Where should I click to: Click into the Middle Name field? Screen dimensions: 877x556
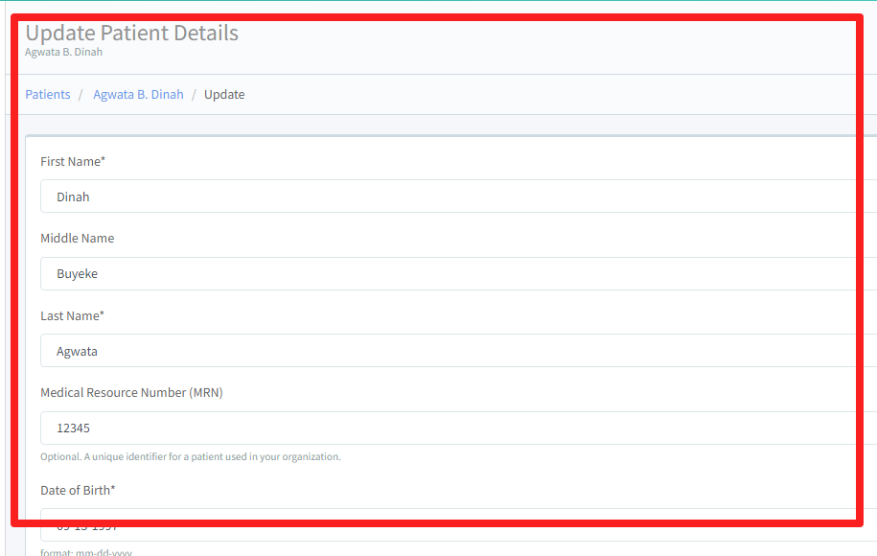(x=450, y=274)
